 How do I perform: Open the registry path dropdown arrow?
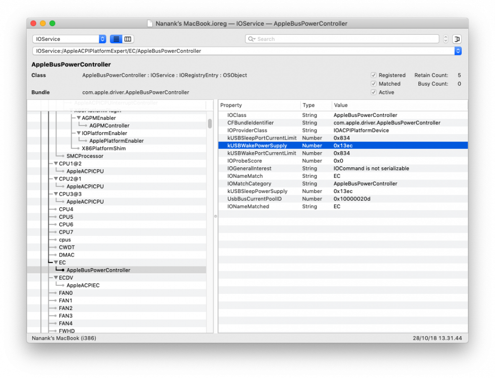458,51
